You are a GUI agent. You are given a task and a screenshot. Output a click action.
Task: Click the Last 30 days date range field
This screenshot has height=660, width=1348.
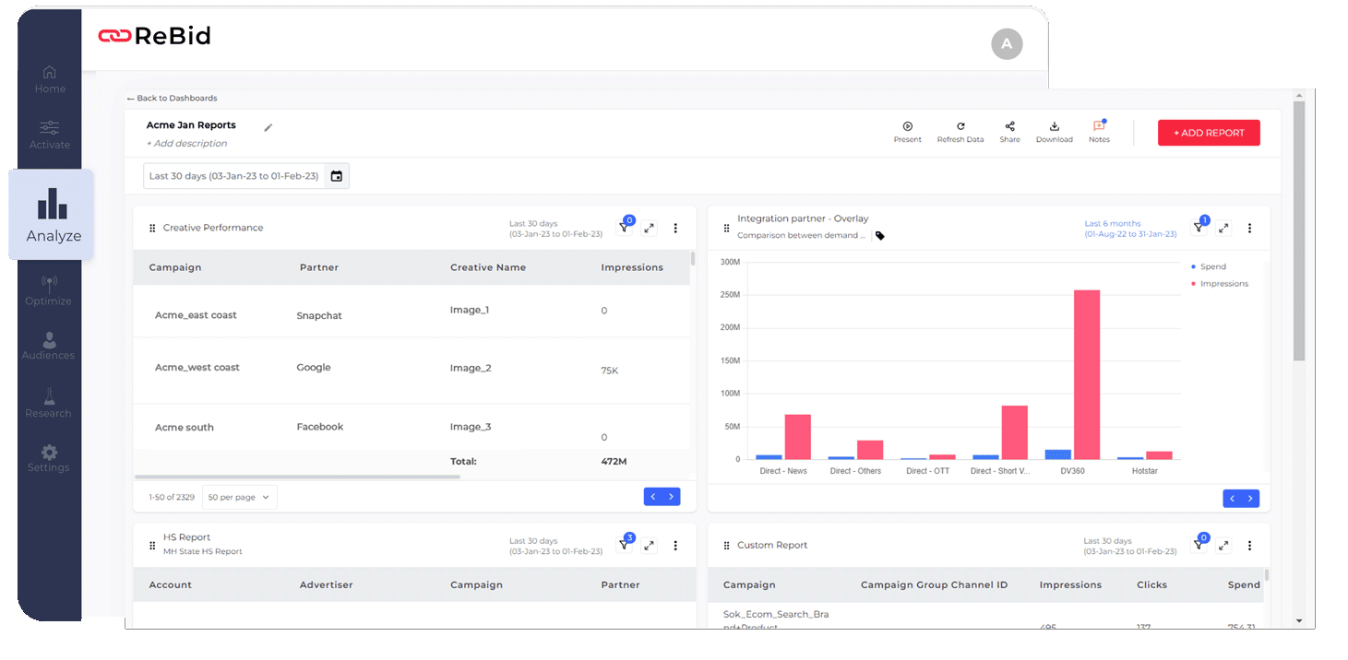pos(245,176)
